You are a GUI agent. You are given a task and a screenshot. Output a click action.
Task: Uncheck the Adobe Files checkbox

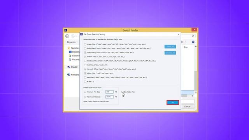[85, 73]
